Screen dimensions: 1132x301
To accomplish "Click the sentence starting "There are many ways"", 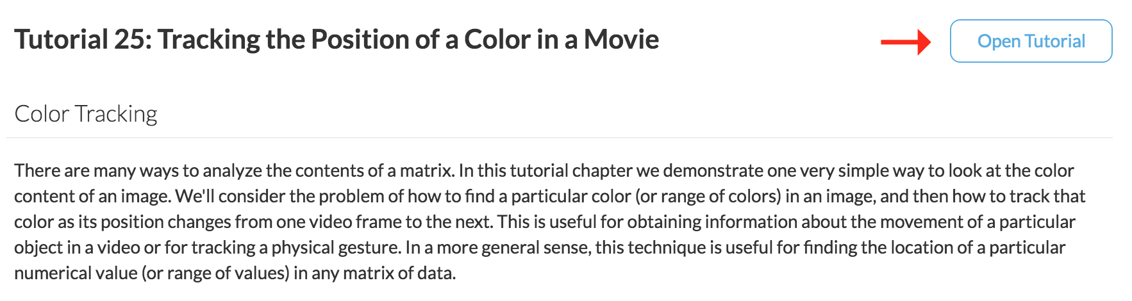I will point(235,171).
